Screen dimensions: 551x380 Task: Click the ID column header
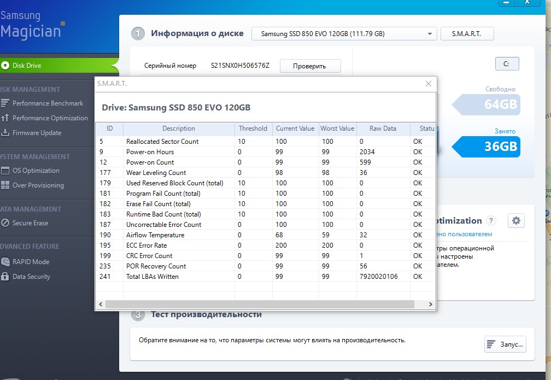click(x=110, y=128)
